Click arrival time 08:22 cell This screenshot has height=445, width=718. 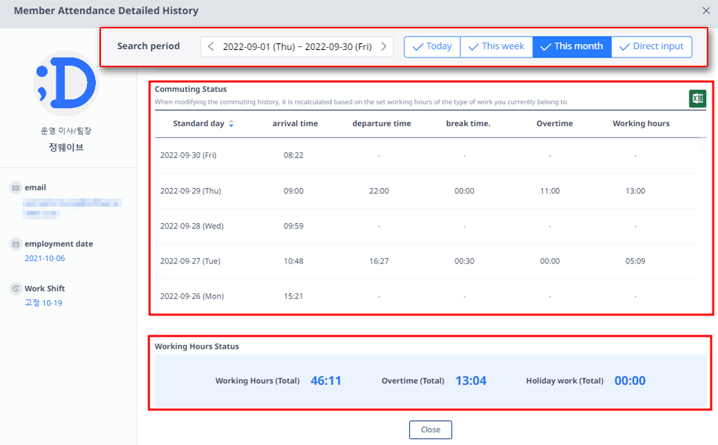tap(293, 155)
